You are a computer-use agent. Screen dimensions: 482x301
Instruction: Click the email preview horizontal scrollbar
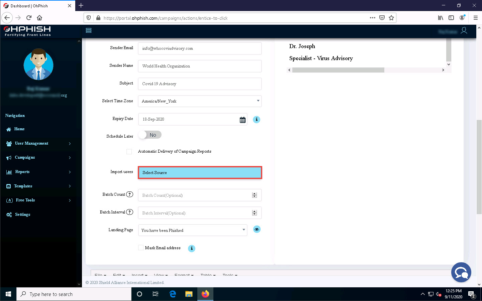point(338,70)
